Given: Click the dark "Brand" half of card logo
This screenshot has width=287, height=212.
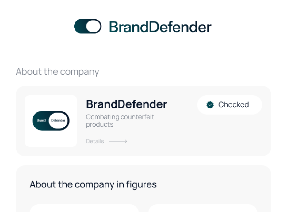Looking at the screenshot, I should (41, 121).
